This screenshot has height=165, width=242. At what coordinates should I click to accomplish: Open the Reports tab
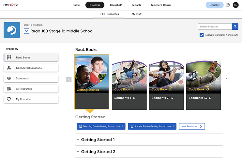[x=136, y=5]
